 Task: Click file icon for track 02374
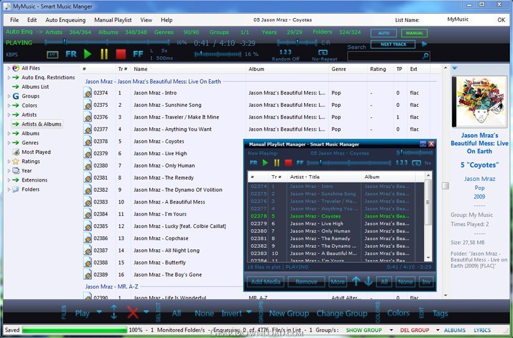tap(87, 93)
